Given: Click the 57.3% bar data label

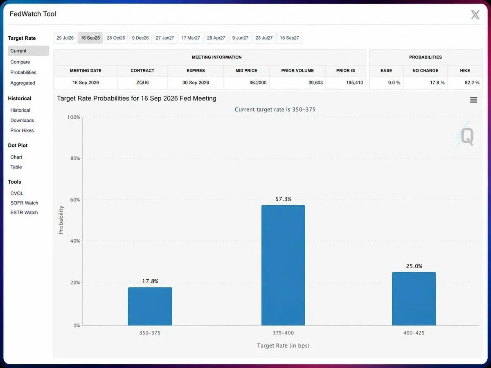Looking at the screenshot, I should coord(283,199).
